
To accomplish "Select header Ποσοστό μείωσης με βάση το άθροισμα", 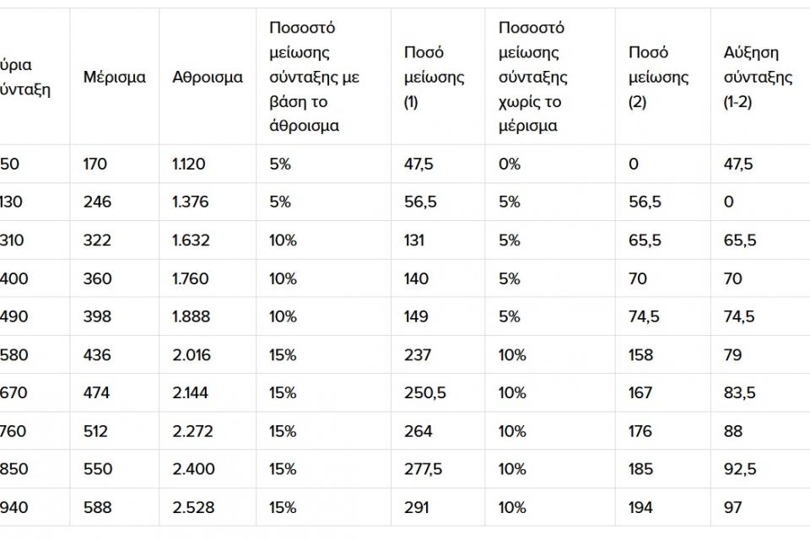I will (314, 78).
